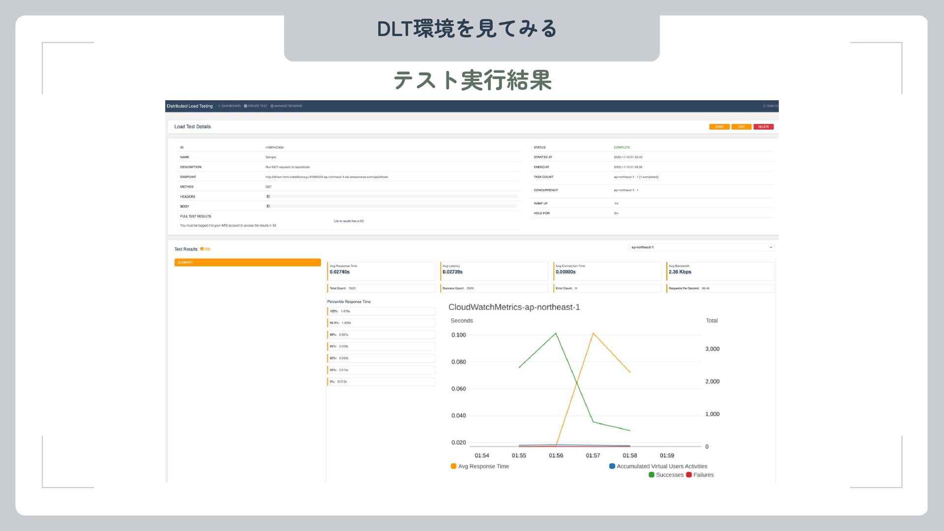This screenshot has height=531, width=944.
Task: Open the link to results files in S3
Action: pyautogui.click(x=349, y=221)
